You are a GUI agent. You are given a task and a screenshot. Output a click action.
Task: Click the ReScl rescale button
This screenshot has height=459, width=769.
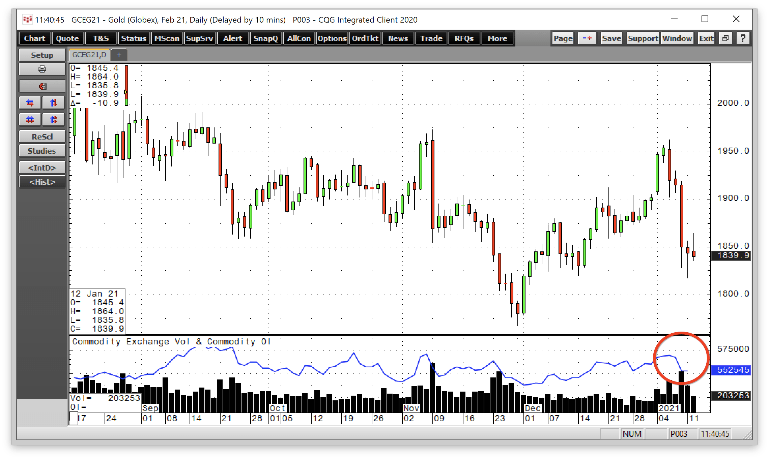pos(42,136)
